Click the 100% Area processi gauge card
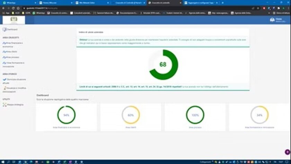Viewport: 291px width, 164px height. click(195, 115)
